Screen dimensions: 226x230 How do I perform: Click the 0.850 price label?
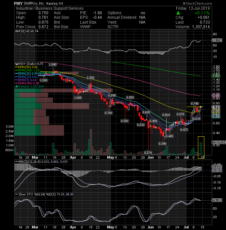(x=130, y=98)
